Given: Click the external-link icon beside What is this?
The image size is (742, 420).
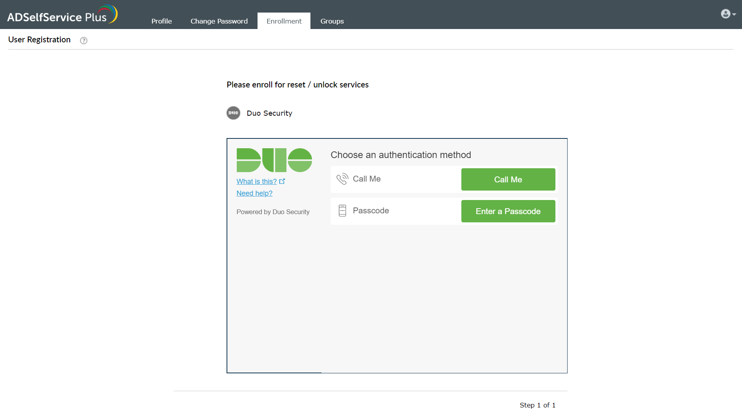Looking at the screenshot, I should tap(282, 181).
